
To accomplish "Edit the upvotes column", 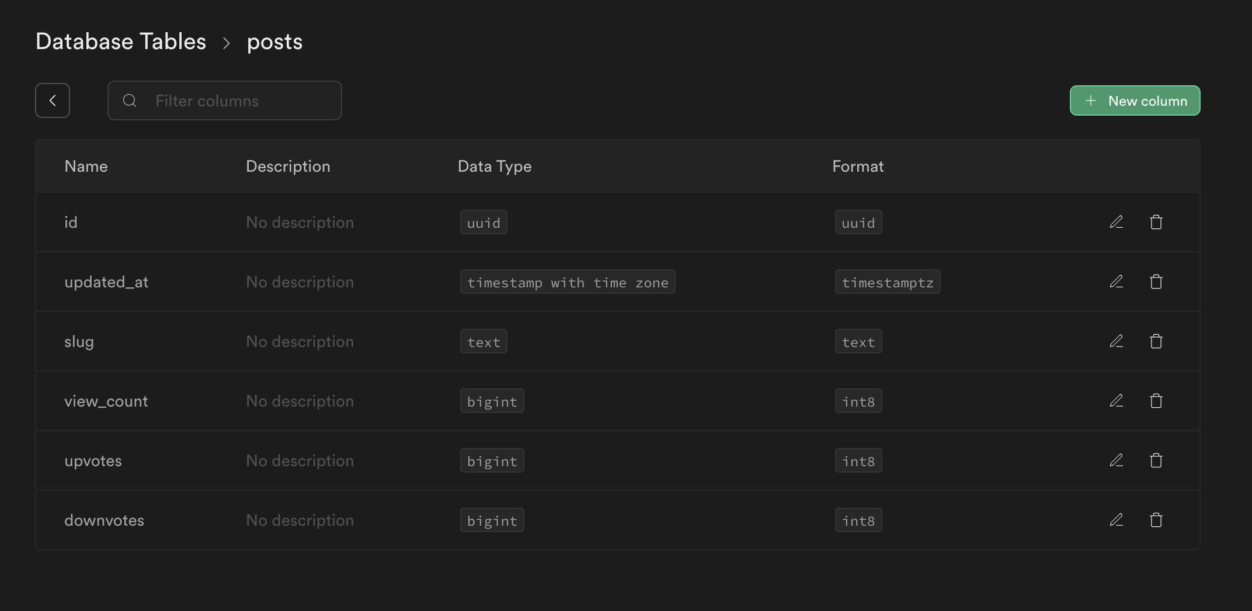I will (1116, 460).
